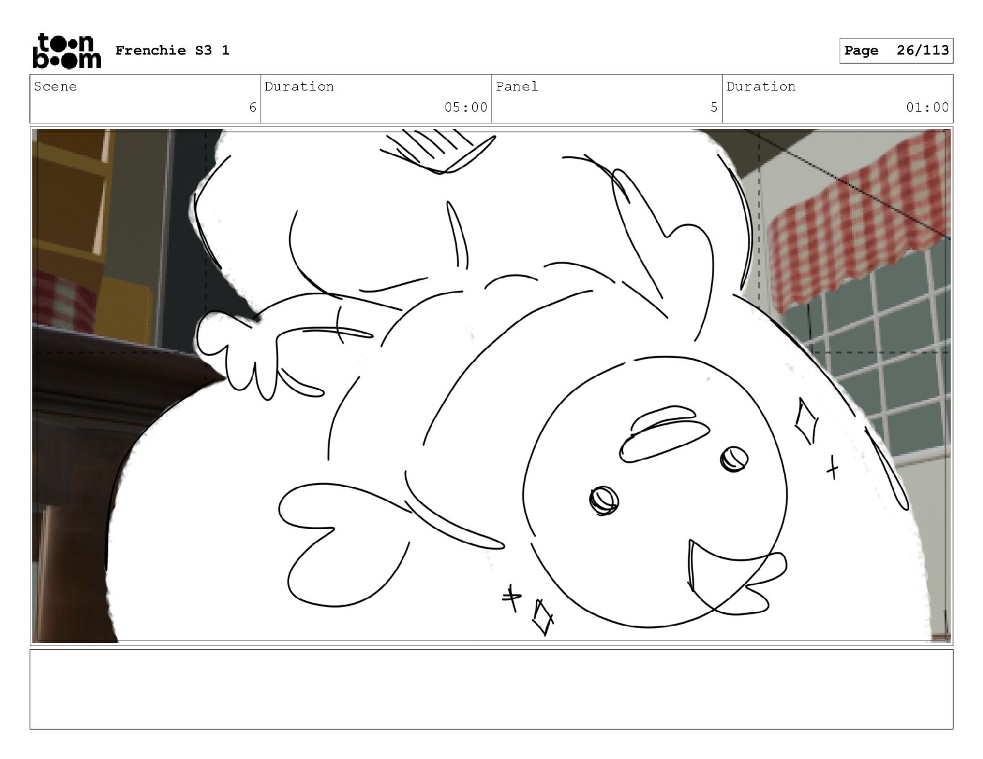Select the Scene number 6 cell
The width and height of the screenshot is (983, 759).
145,99
